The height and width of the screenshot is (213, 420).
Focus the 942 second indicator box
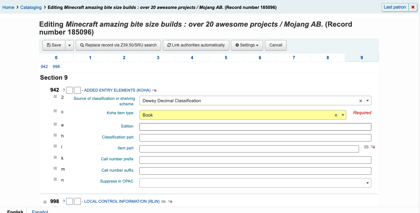[77, 90]
